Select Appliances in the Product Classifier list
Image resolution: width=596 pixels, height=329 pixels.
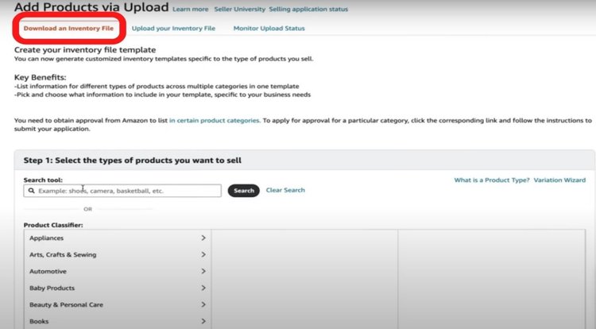coord(118,238)
